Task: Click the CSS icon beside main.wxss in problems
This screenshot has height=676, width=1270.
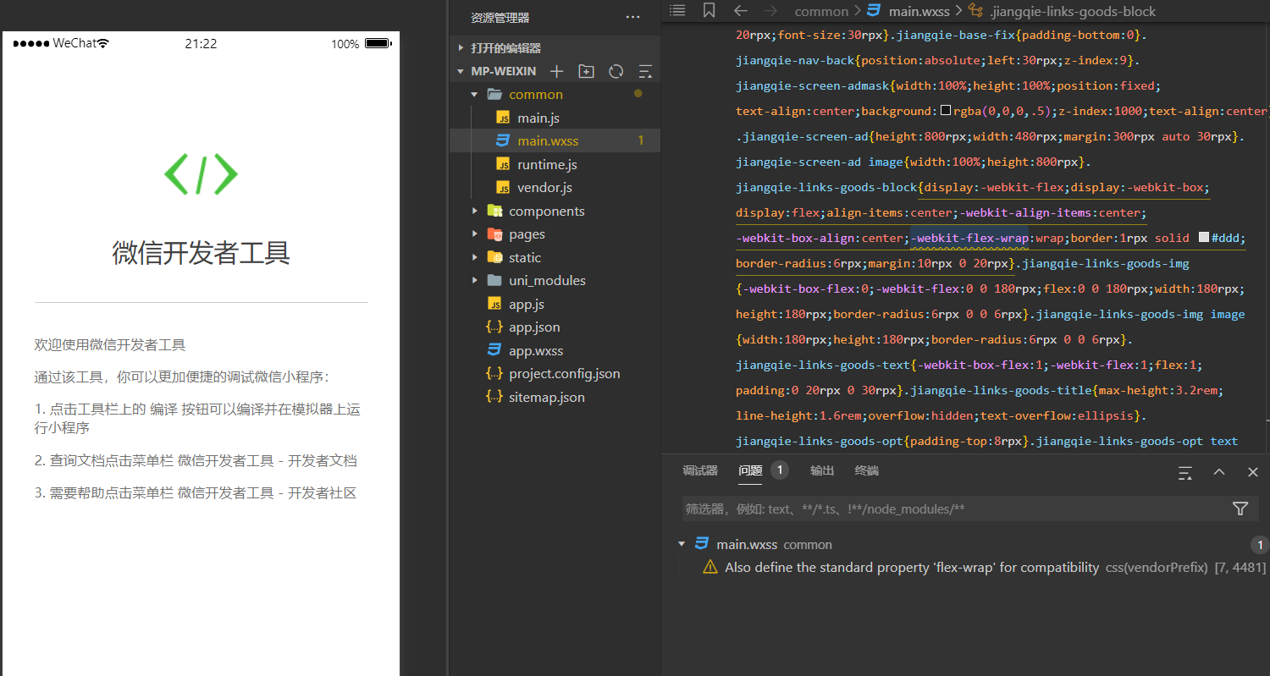Action: [702, 544]
